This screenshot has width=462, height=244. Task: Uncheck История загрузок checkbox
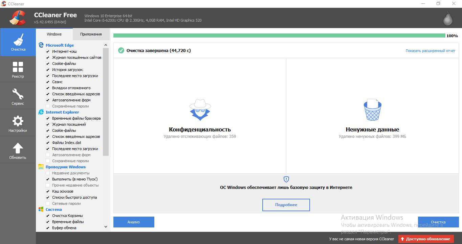[48, 70]
